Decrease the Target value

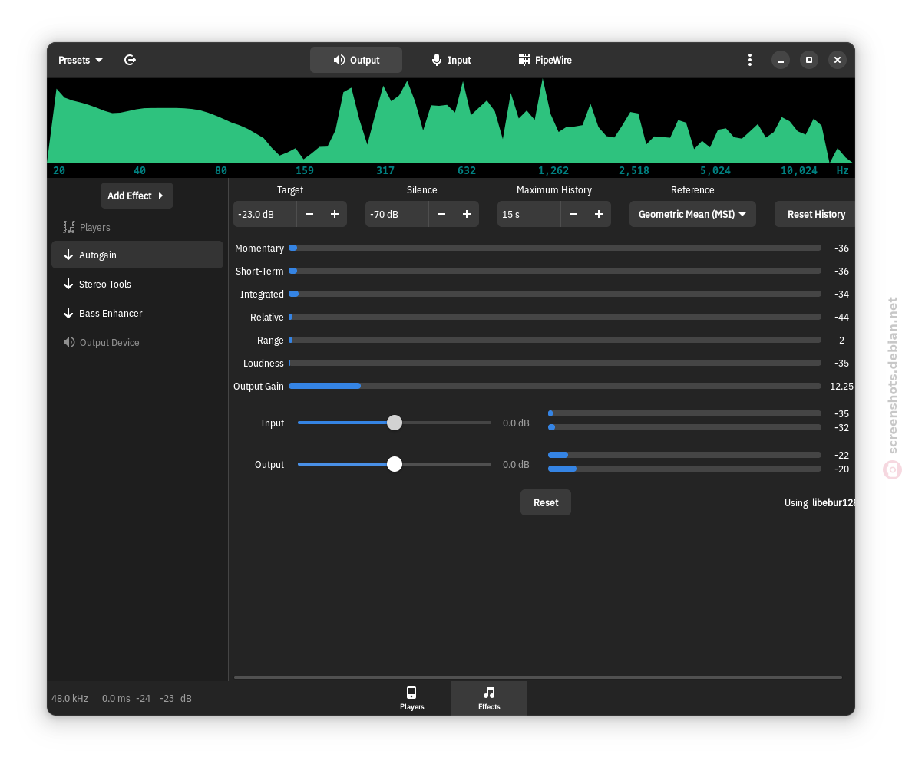[x=309, y=214]
